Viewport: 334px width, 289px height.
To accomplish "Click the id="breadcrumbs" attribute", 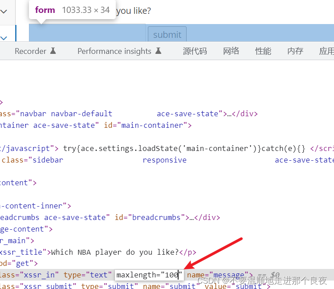I will [x=150, y=217].
